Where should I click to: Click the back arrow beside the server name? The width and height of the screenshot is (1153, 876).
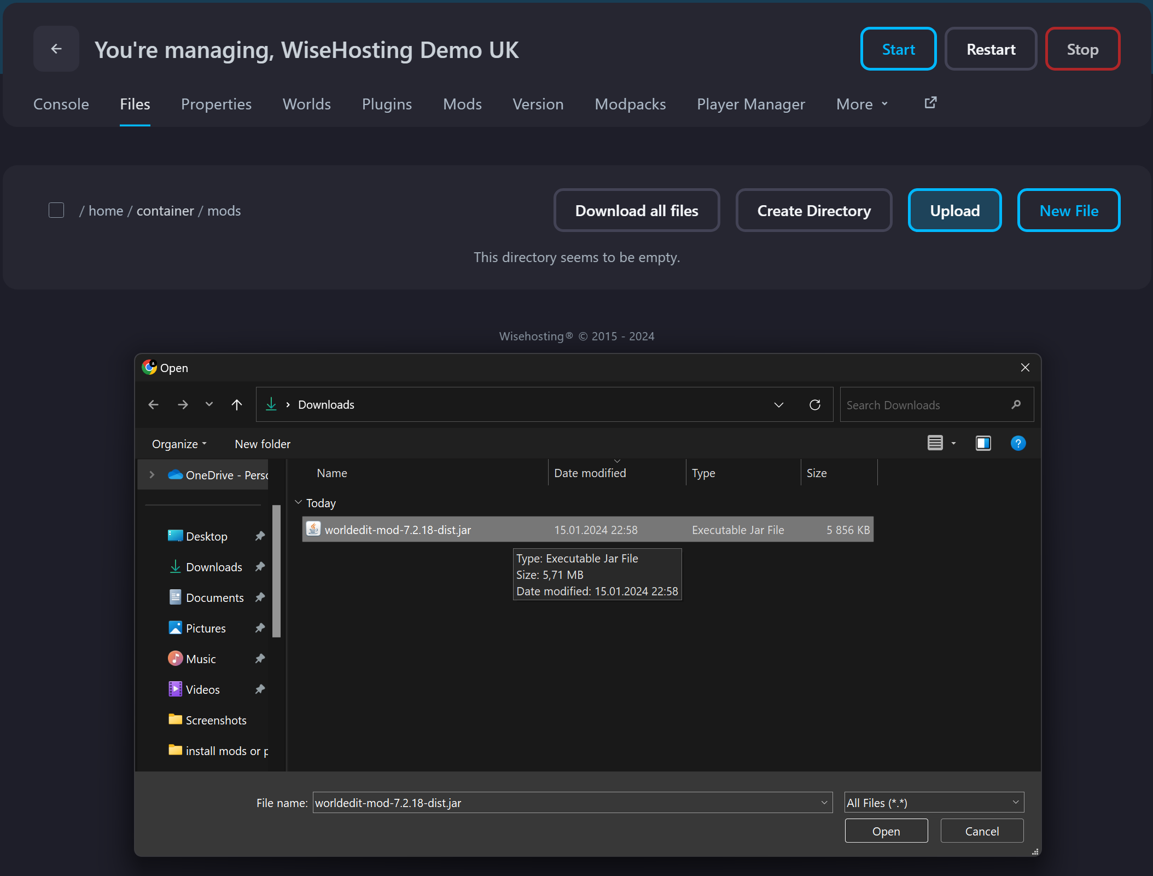[x=56, y=49]
